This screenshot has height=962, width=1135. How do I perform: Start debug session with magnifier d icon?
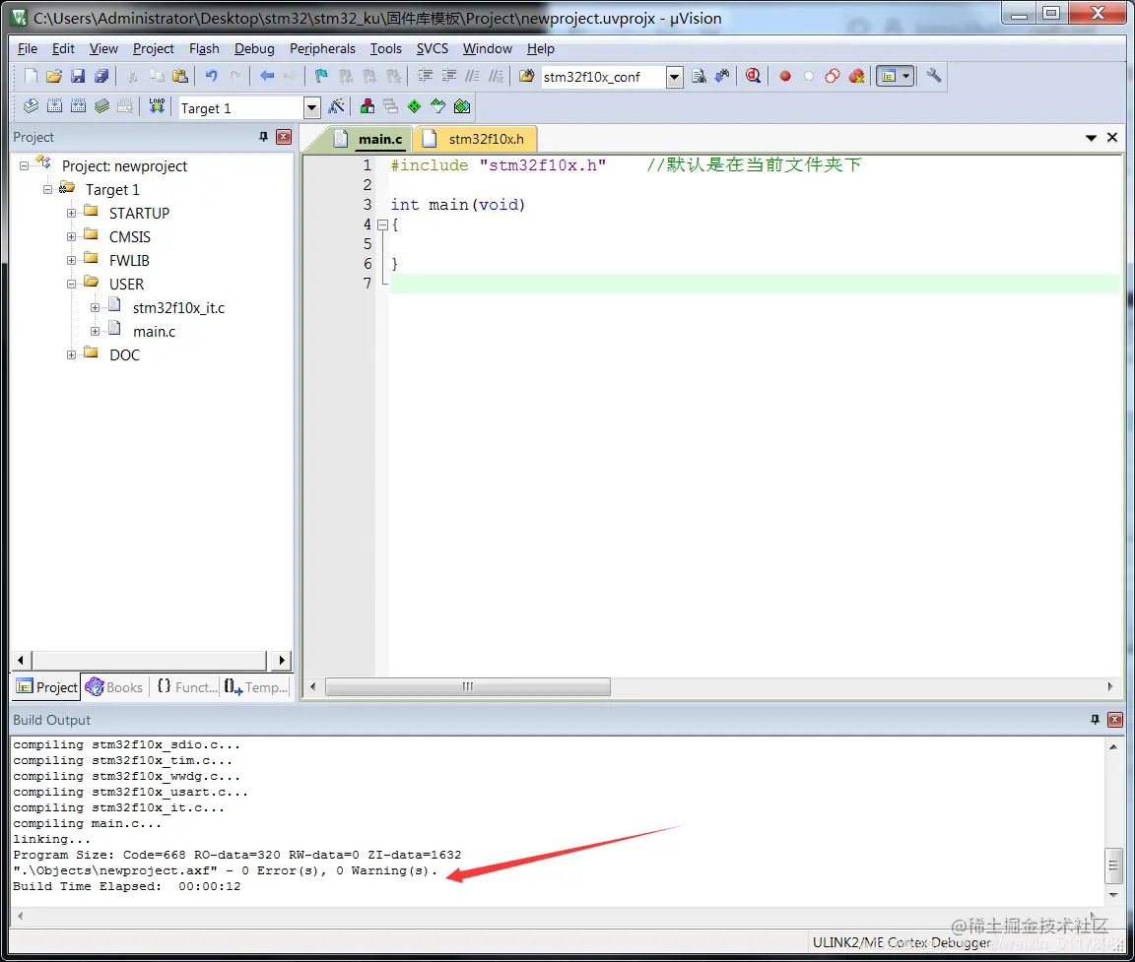coord(753,76)
